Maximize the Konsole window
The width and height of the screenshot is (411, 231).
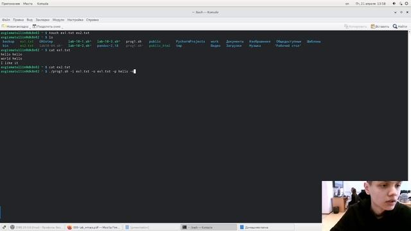click(x=401, y=12)
